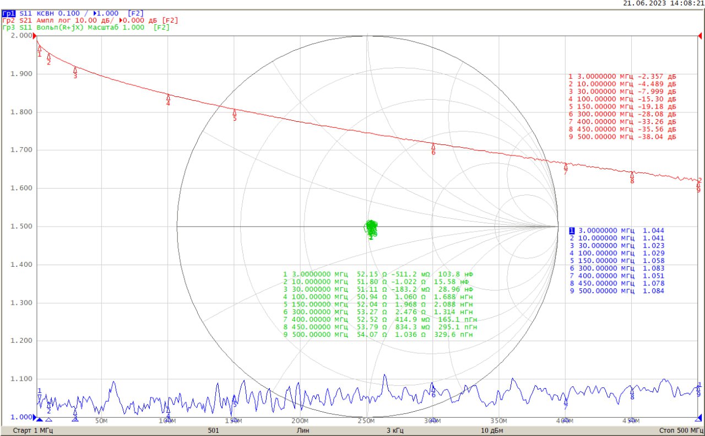Image resolution: width=705 pixels, height=436 pixels.
Task: Click red marker 7 on the S21 trace
Action: (566, 169)
